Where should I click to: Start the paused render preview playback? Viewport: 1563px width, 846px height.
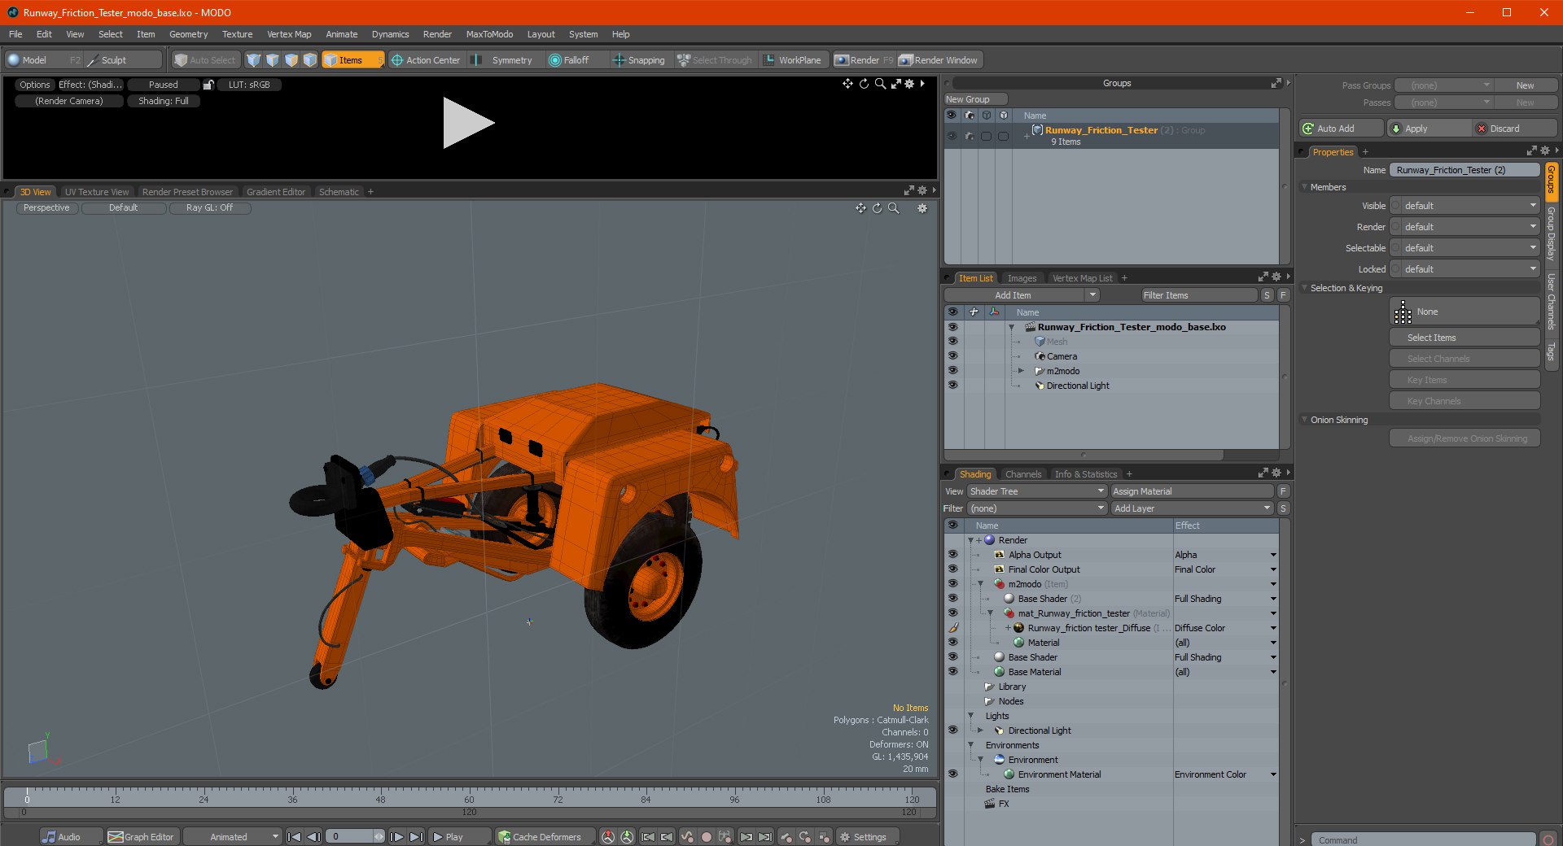click(467, 123)
